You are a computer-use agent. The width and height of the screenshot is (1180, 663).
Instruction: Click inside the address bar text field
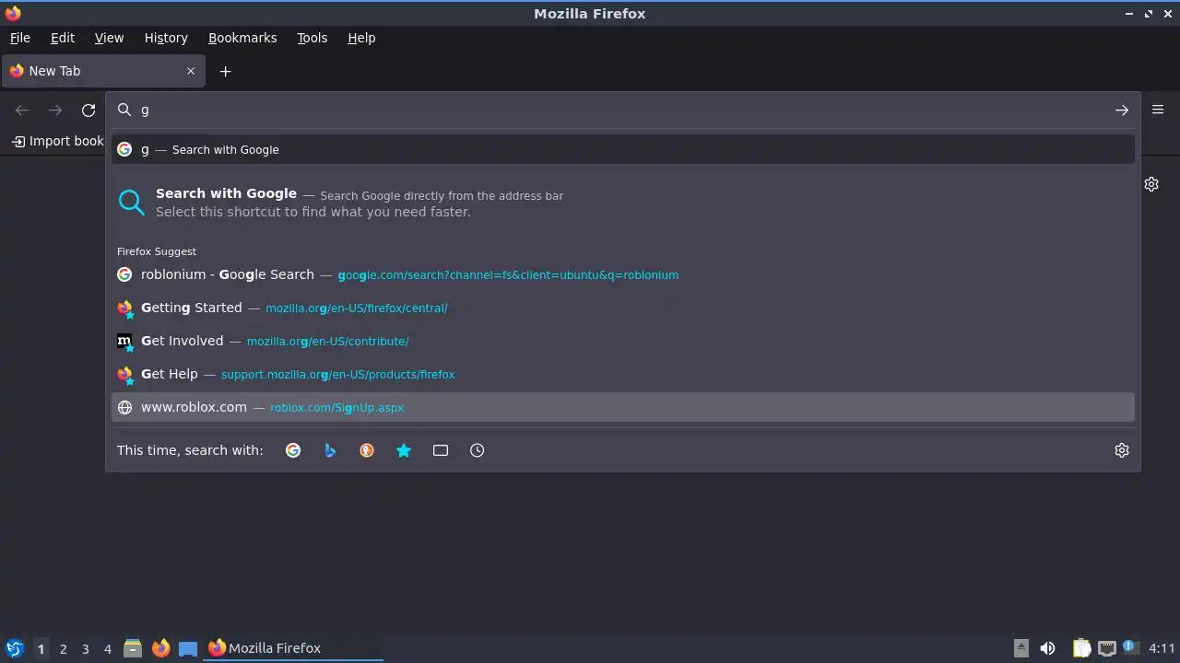coord(622,110)
